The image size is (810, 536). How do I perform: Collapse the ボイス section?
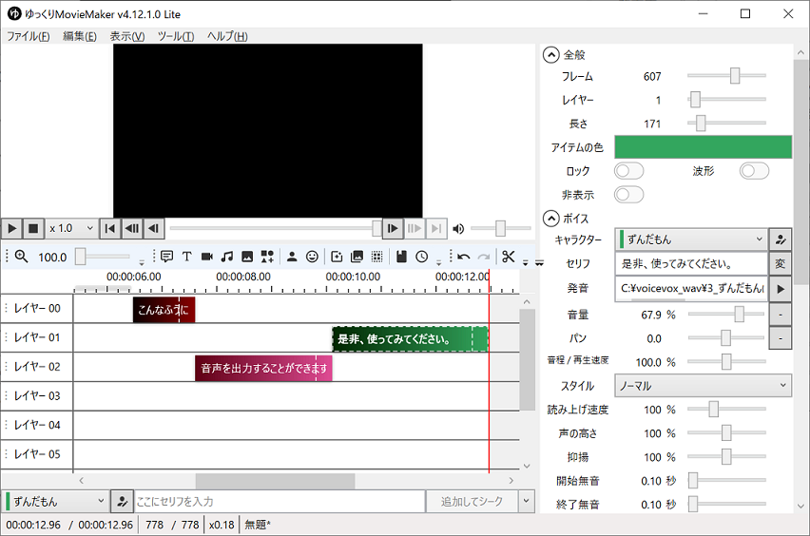[551, 219]
